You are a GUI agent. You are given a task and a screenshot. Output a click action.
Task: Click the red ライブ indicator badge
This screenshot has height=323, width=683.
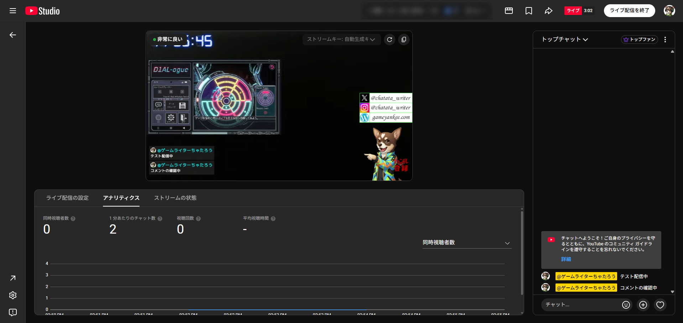pos(573,11)
